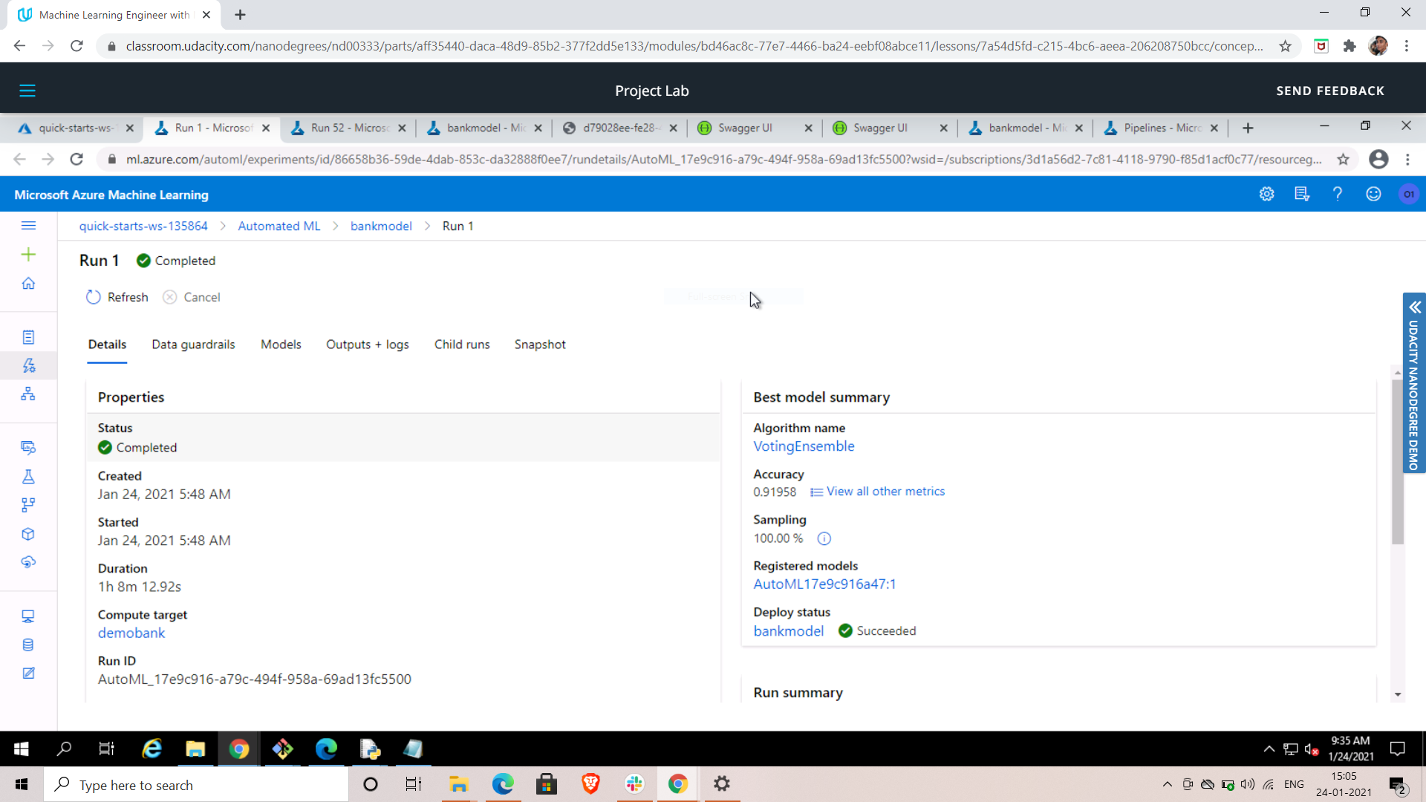
Task: Click the help question mark icon
Action: (1337, 194)
